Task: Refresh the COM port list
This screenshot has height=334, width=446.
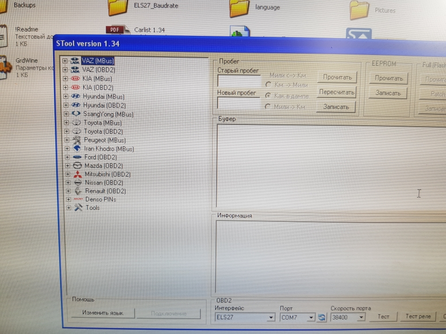Action: [322, 317]
